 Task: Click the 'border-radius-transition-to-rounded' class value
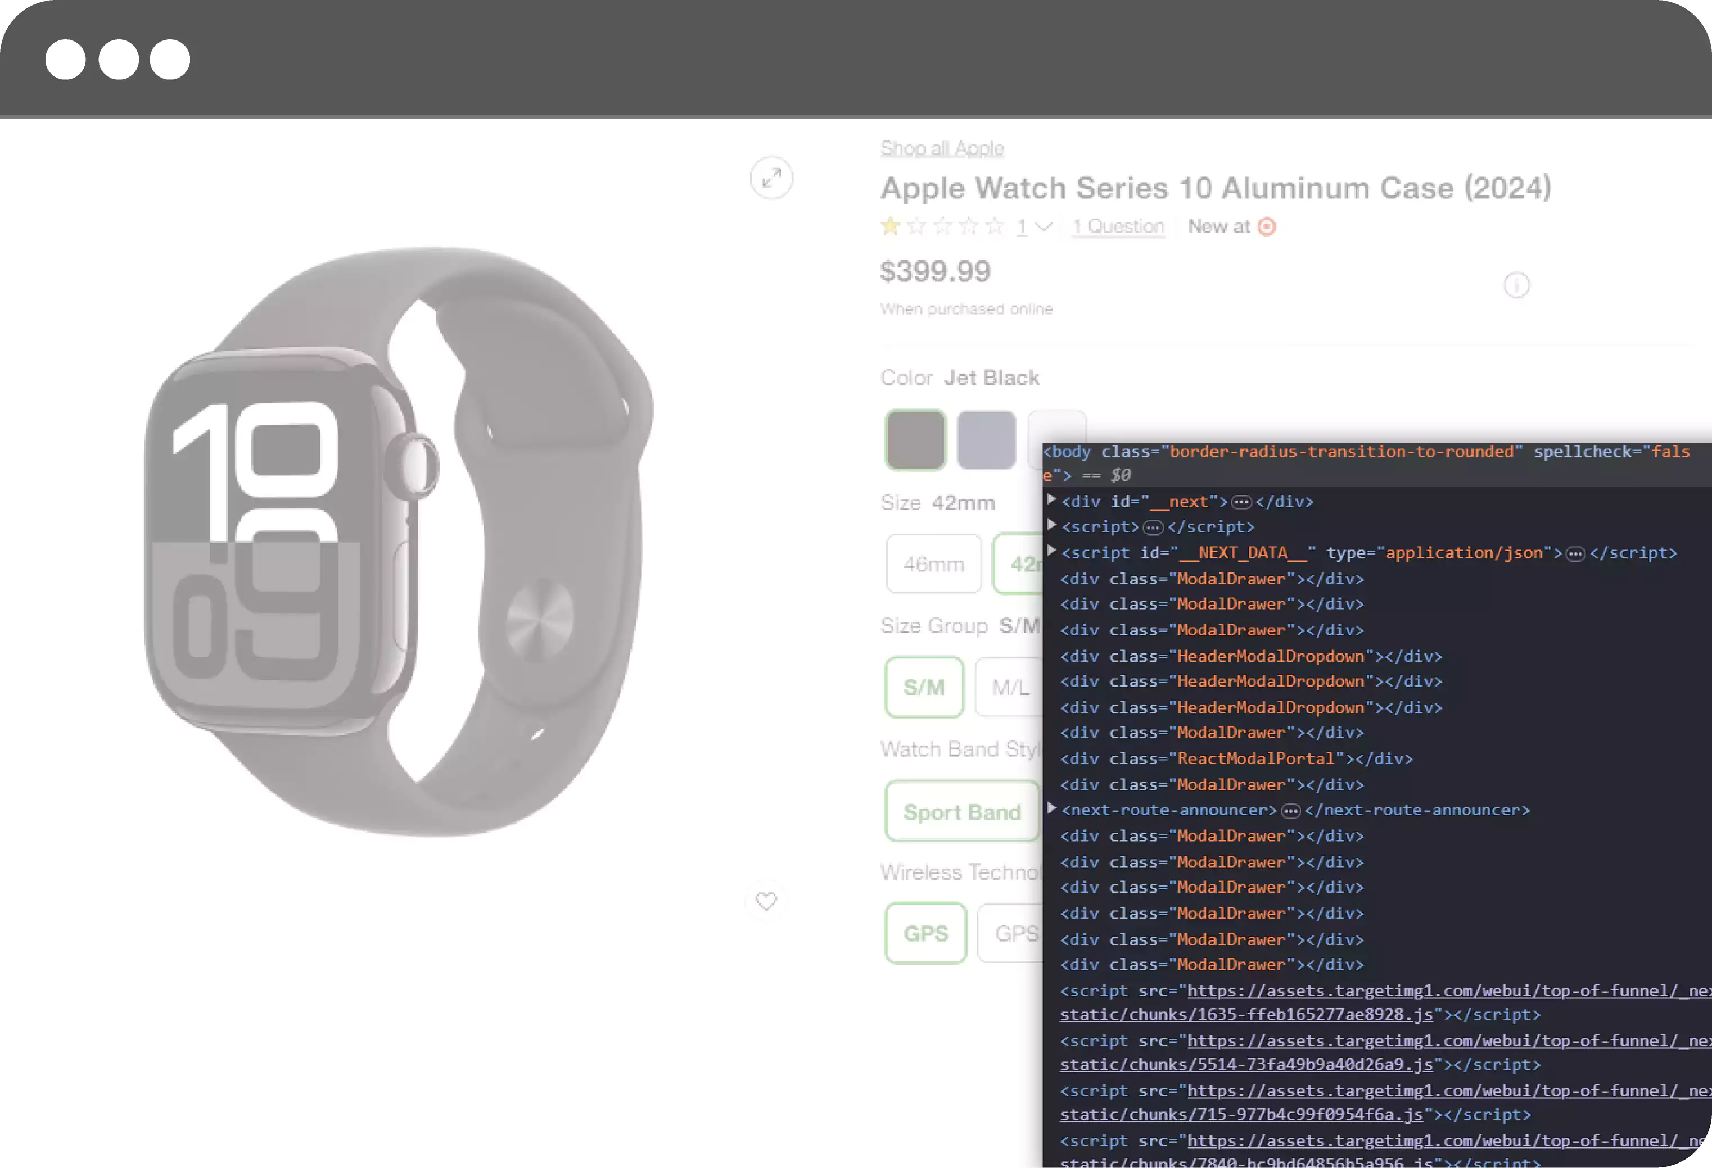click(1341, 452)
